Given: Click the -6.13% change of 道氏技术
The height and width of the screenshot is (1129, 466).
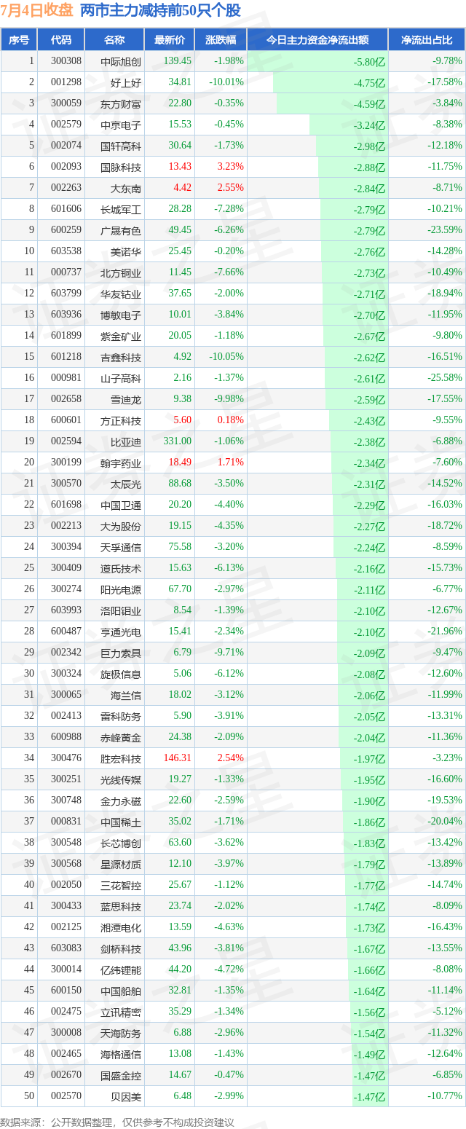Looking at the screenshot, I should [229, 568].
